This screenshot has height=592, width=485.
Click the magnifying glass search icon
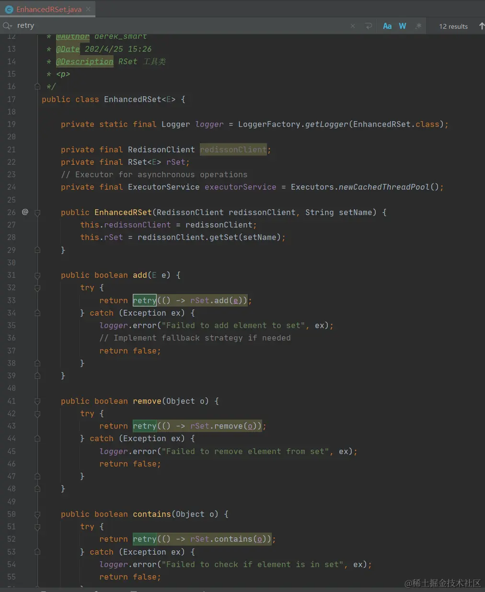pos(6,25)
